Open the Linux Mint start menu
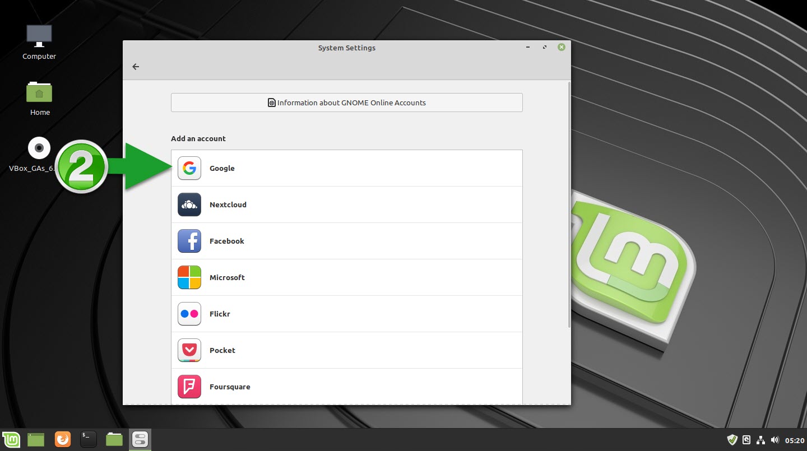Viewport: 807px width, 451px height. 11,440
